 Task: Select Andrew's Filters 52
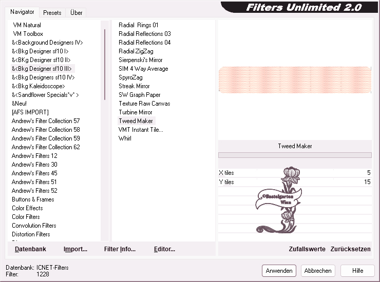34,191
